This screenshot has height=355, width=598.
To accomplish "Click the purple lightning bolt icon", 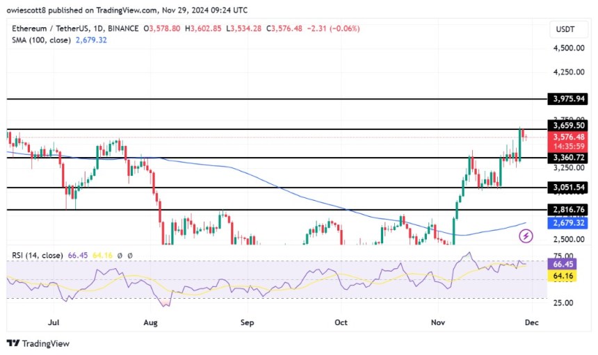I will (526, 237).
